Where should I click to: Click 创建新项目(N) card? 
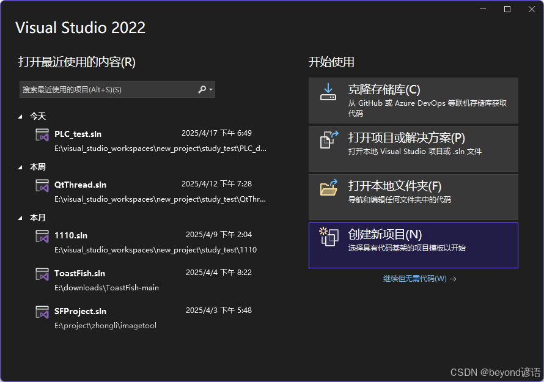[x=413, y=245]
